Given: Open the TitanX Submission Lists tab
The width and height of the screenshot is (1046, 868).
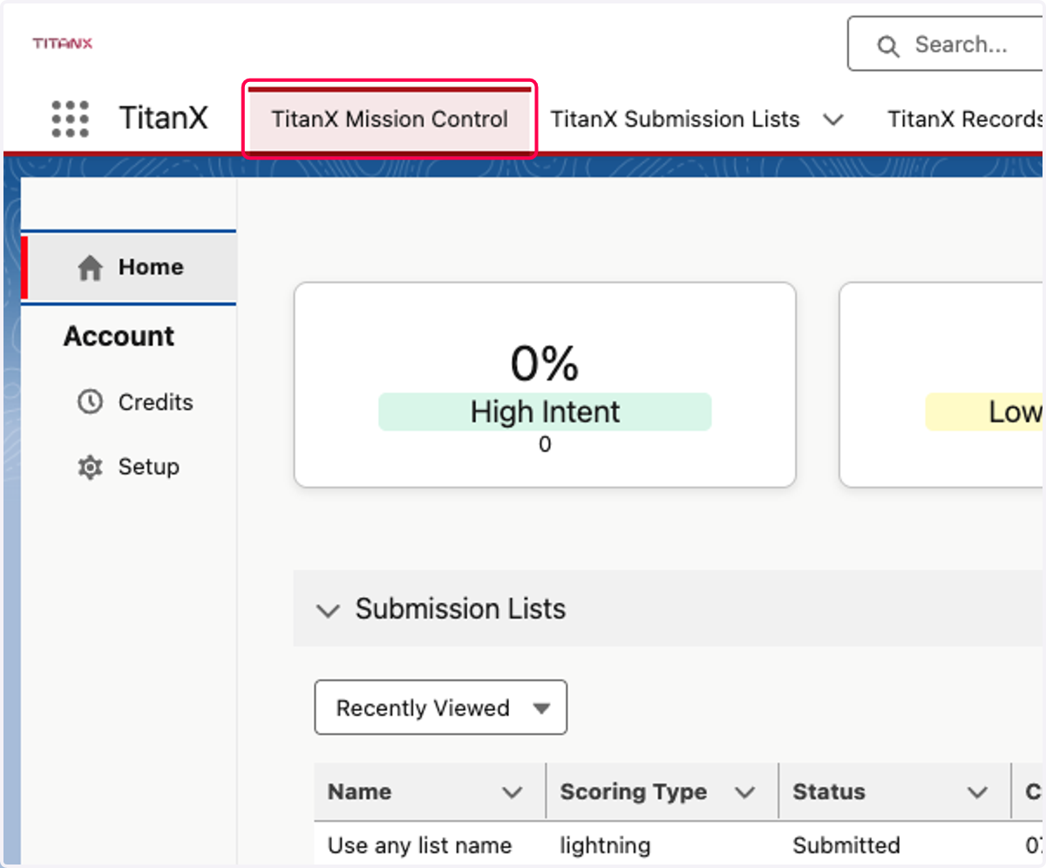Looking at the screenshot, I should tap(676, 120).
